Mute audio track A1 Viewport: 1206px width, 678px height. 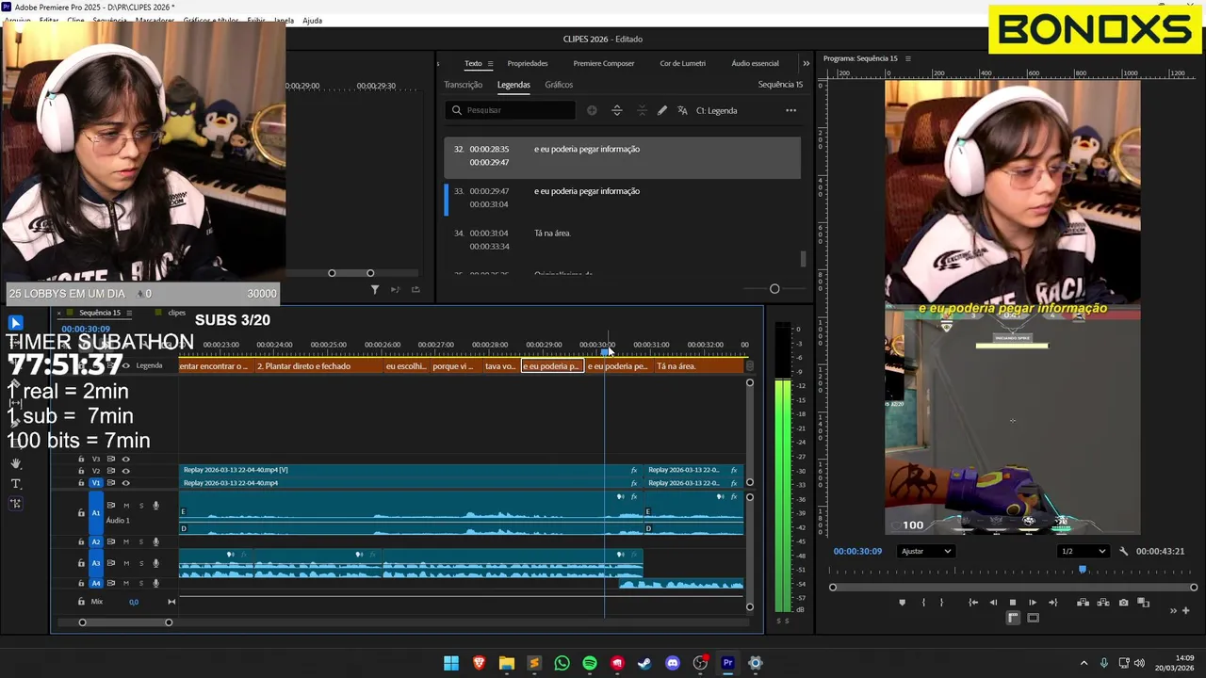[126, 506]
